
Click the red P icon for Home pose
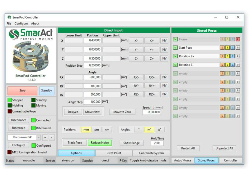coord(238,39)
